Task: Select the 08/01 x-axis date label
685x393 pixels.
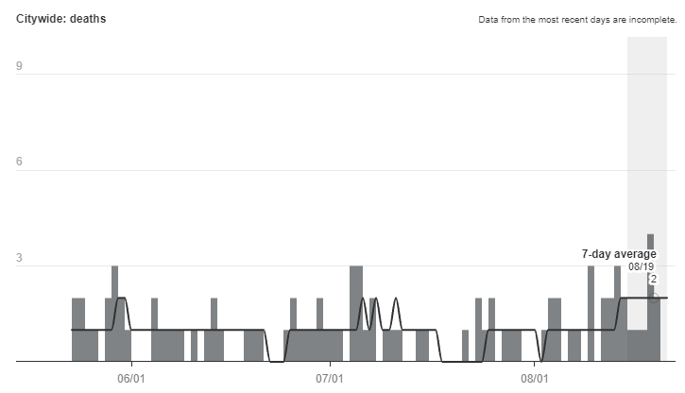Action: tap(535, 378)
